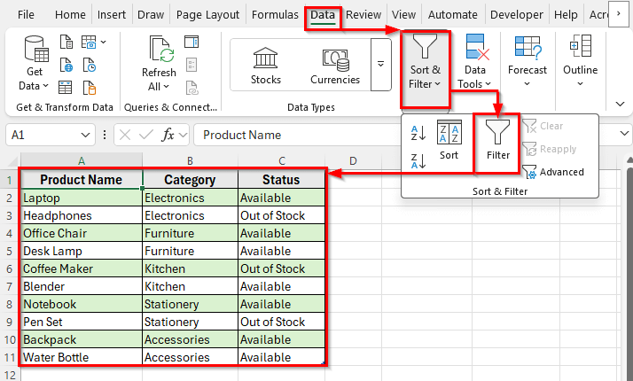
Task: Show more ribbon tabs arrow
Action: pyautogui.click(x=619, y=13)
